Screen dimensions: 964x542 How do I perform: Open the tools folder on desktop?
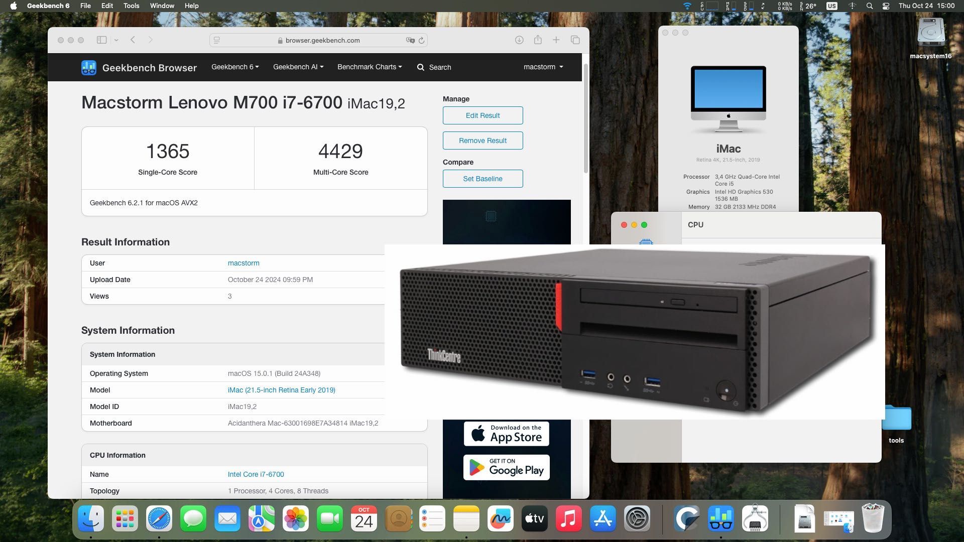(x=897, y=418)
